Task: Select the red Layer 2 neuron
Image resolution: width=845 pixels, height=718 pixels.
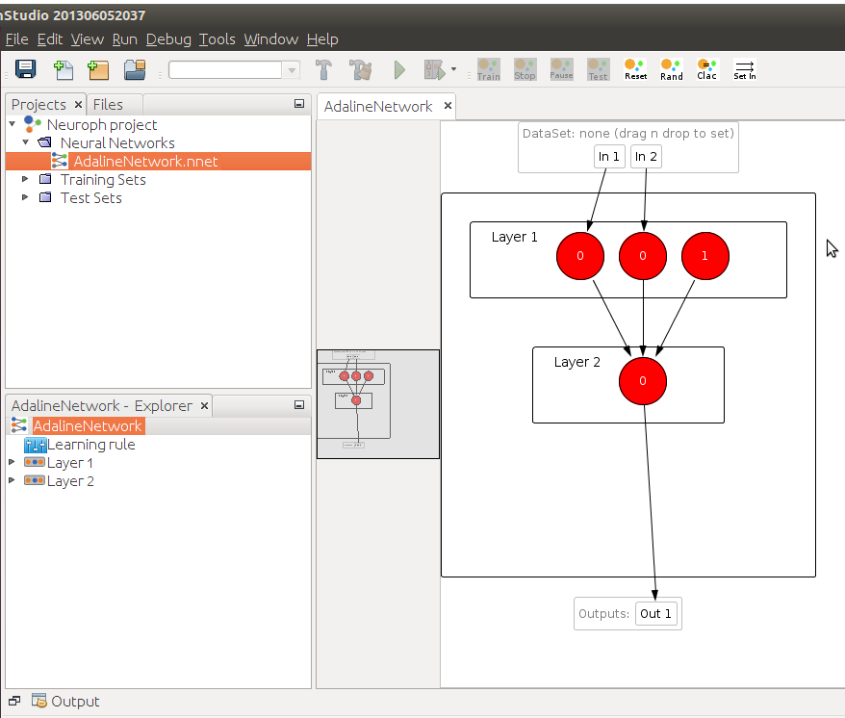Action: point(643,381)
